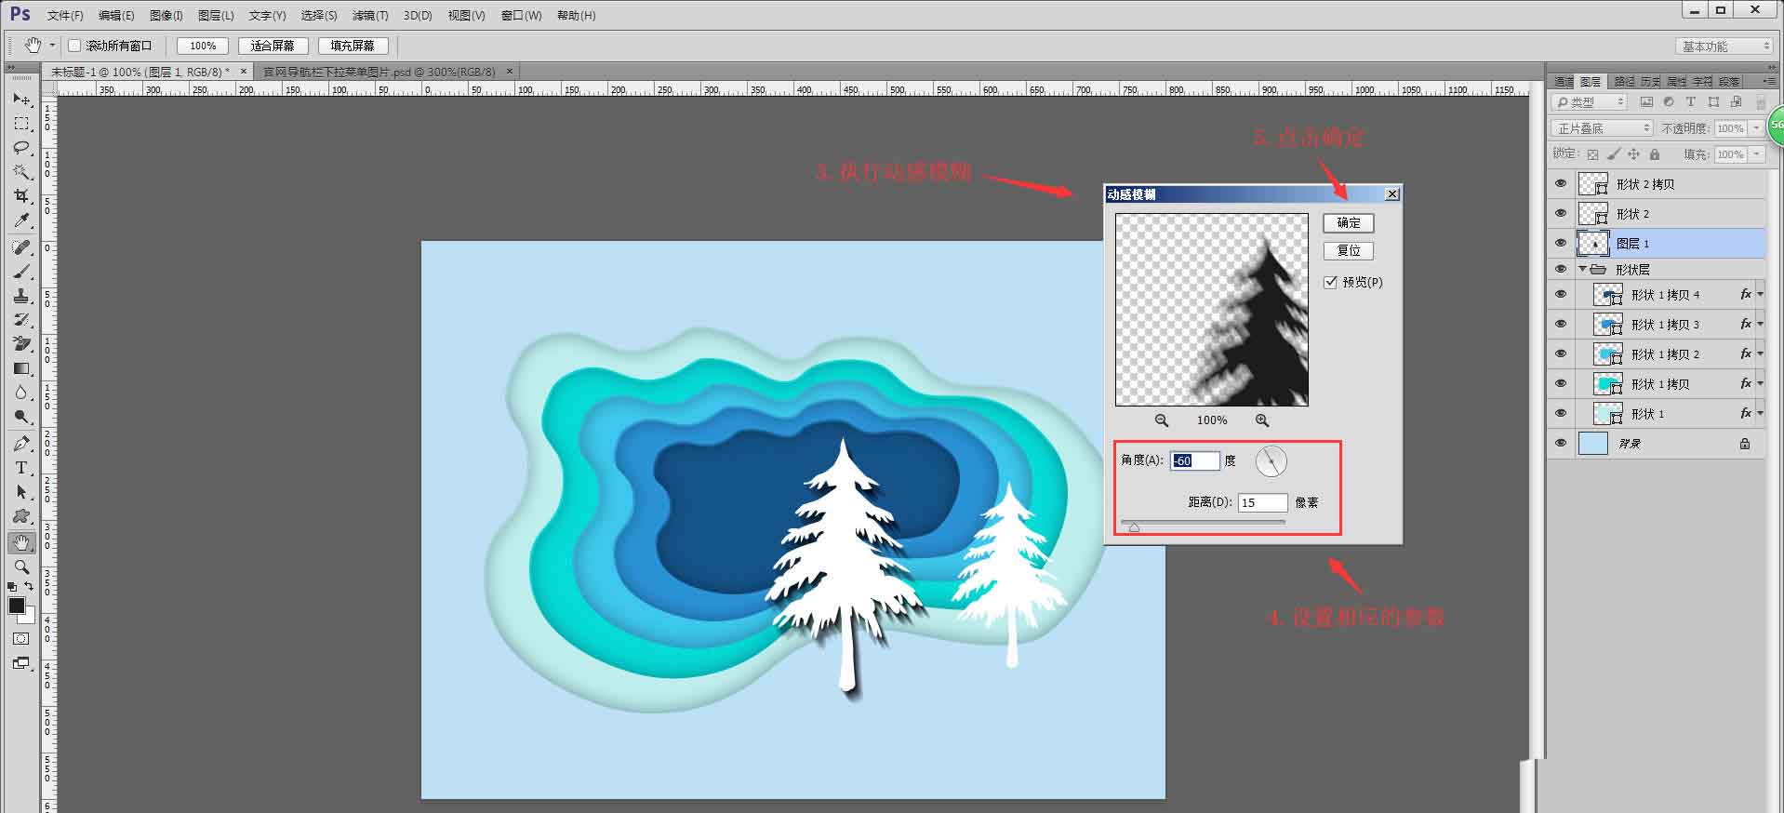The image size is (1784, 813).
Task: Switch to the 官网导航栏下拉菜单图片.psd tab
Action: pos(379,72)
